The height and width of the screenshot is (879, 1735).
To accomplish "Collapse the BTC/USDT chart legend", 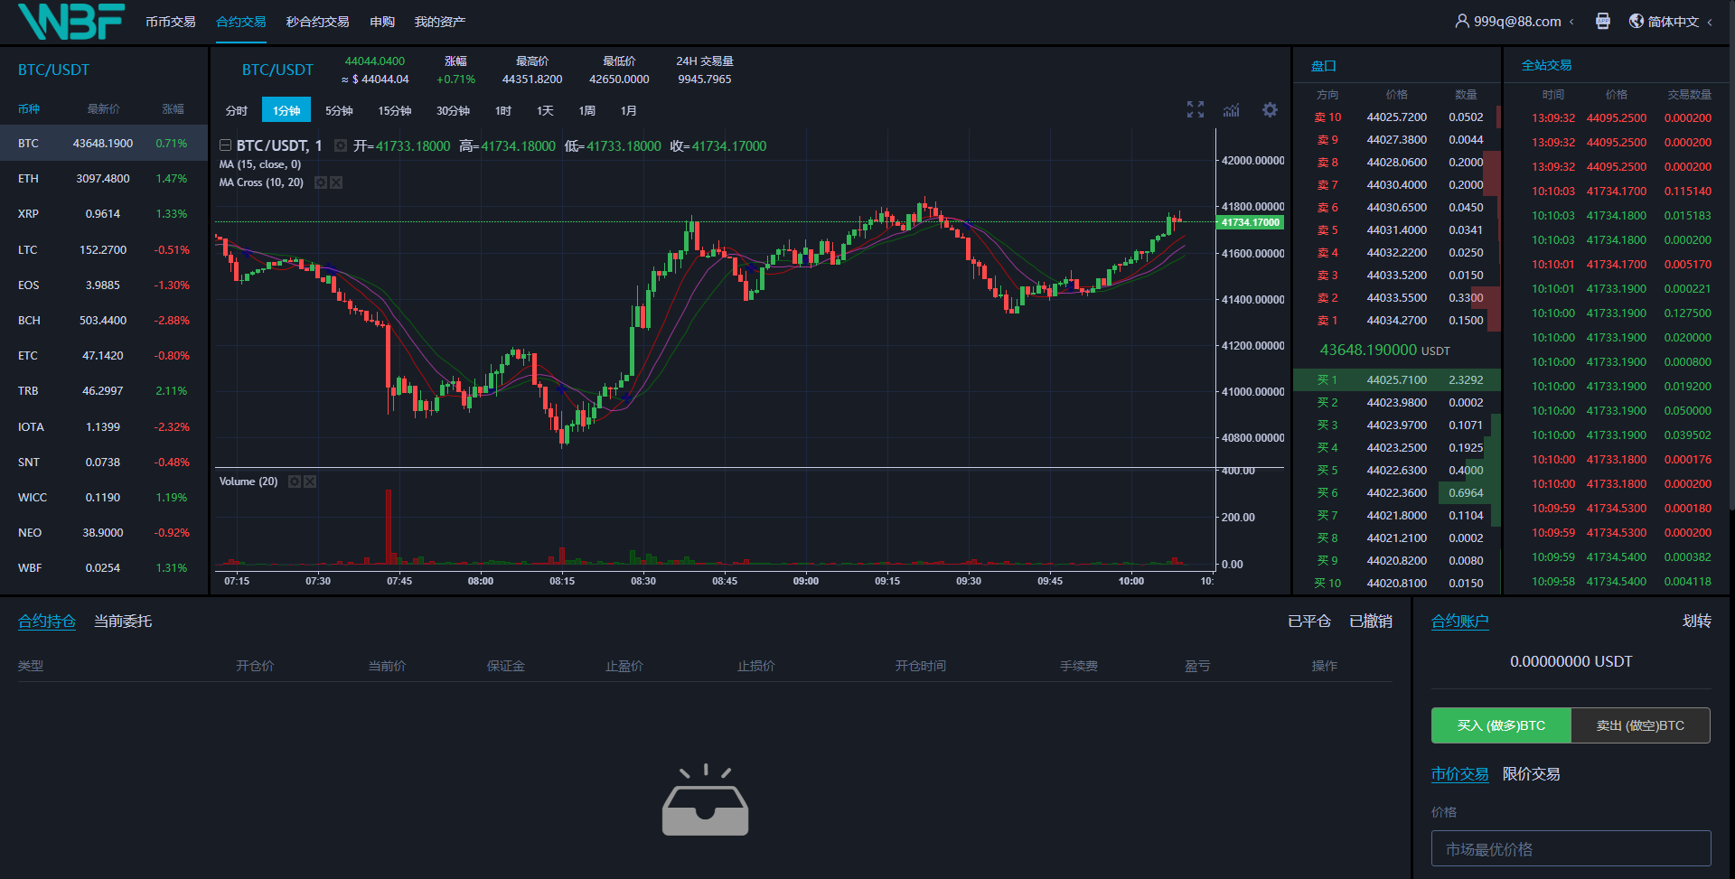I will click(x=225, y=145).
